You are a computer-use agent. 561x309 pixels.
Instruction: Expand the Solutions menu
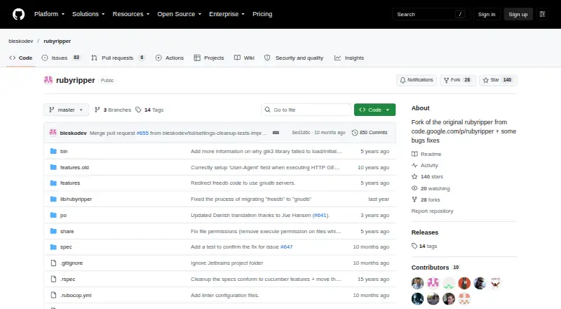point(88,14)
